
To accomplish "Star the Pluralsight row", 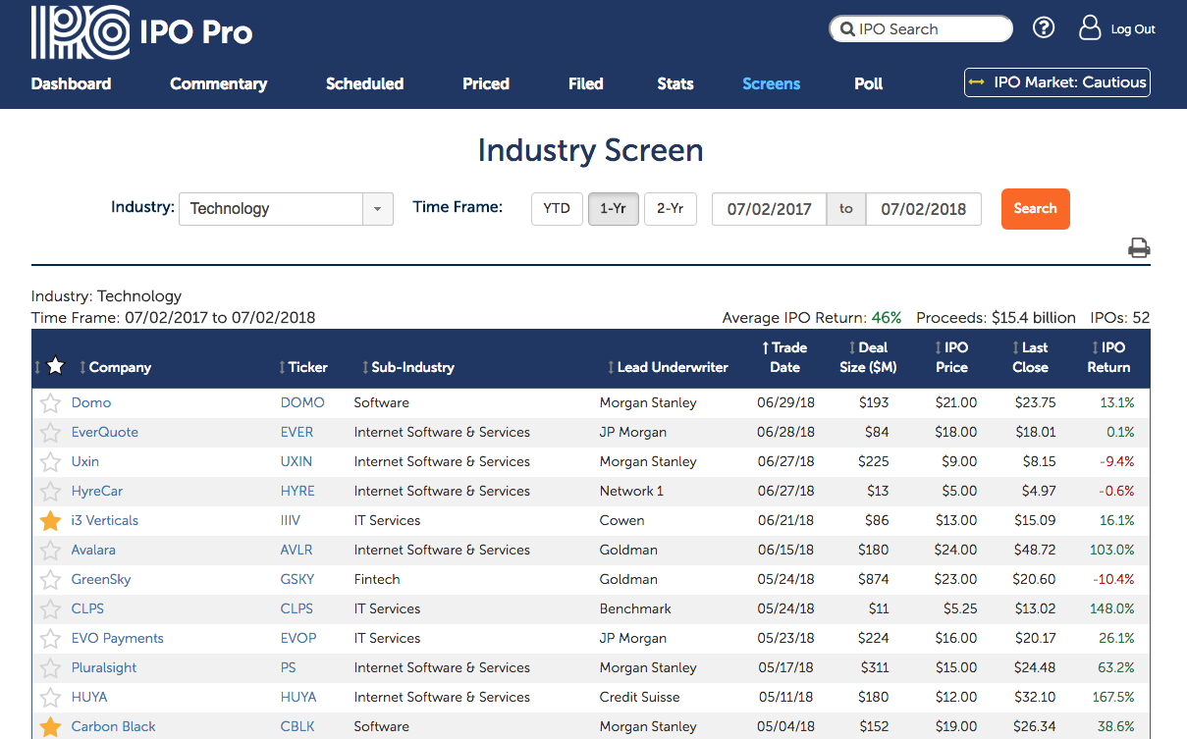I will [x=50, y=667].
